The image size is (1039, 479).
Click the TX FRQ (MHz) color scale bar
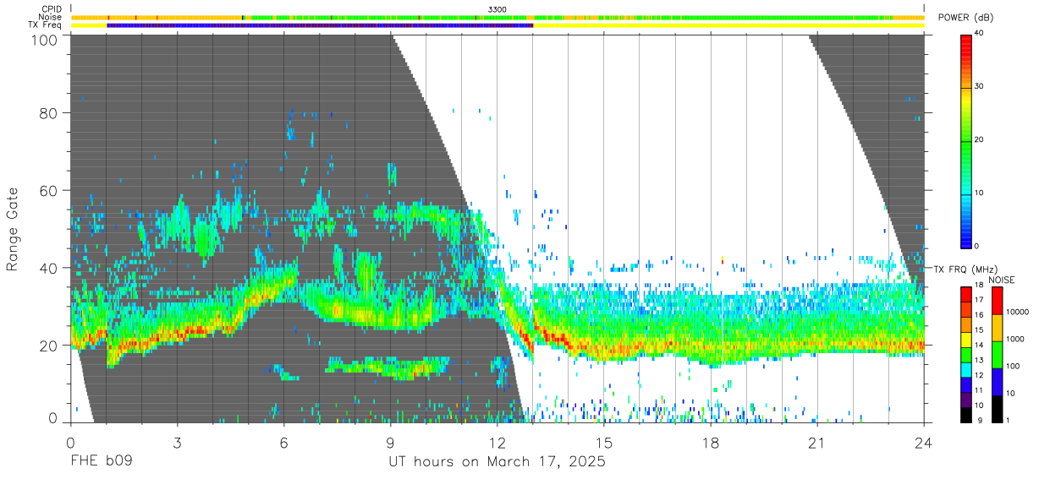click(x=966, y=354)
